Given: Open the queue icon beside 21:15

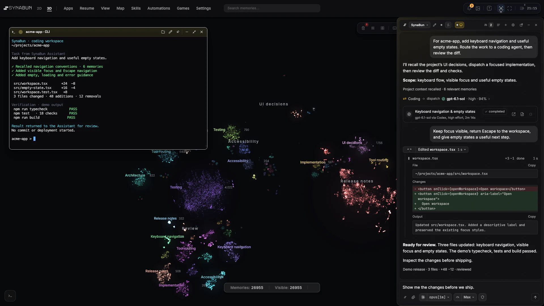Looking at the screenshot, I should [x=522, y=8].
